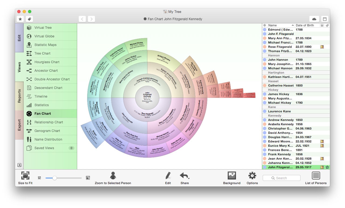
Task: Choose the Double Ancestor Chart icon
Action: click(x=29, y=79)
